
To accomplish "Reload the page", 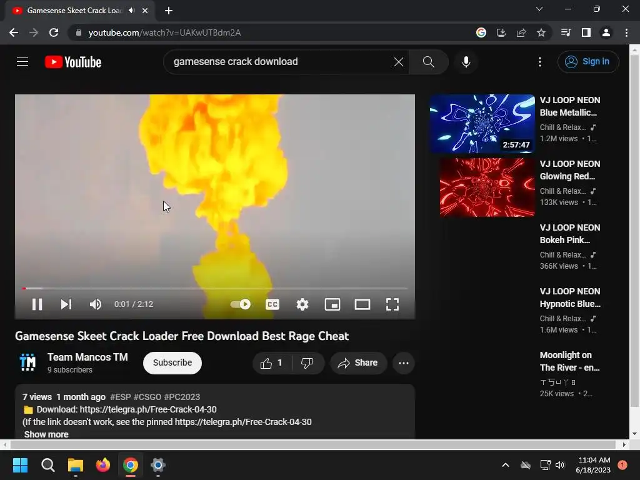I will click(x=54, y=32).
